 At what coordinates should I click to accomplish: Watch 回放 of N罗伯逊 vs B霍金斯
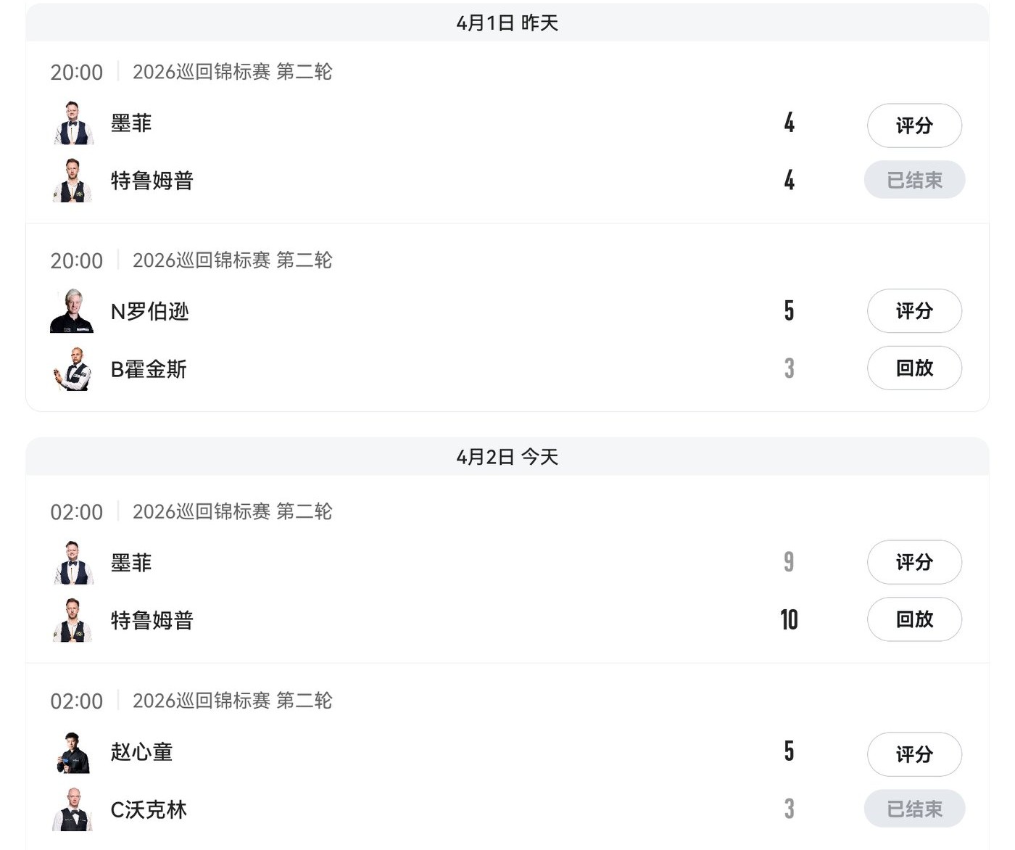[914, 368]
